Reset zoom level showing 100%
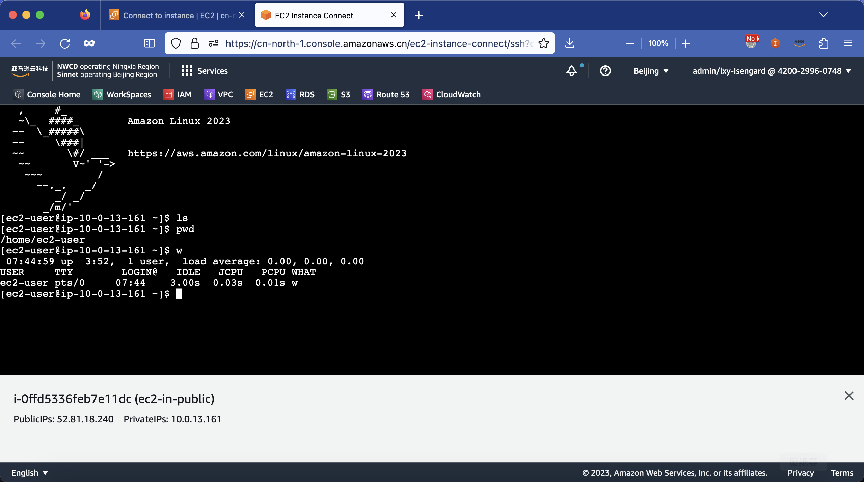The height and width of the screenshot is (482, 864). pyautogui.click(x=658, y=43)
